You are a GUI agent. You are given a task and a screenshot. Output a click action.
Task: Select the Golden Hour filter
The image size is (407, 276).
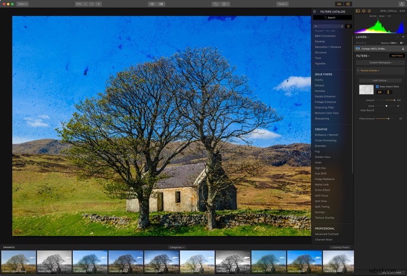(323, 157)
